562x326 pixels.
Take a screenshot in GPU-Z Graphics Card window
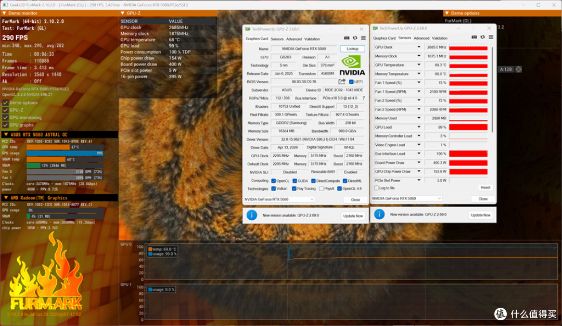(x=347, y=38)
